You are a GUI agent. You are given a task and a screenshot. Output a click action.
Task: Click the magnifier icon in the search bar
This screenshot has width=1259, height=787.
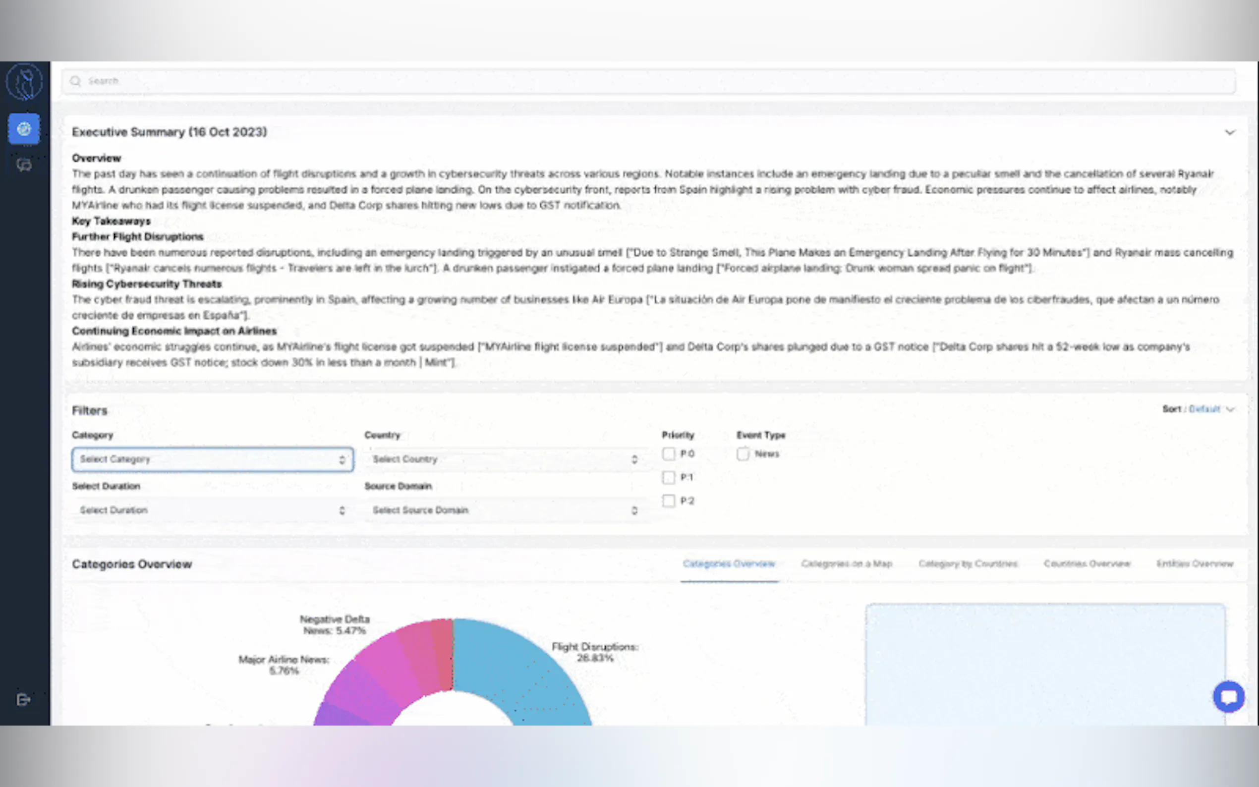[x=76, y=81]
